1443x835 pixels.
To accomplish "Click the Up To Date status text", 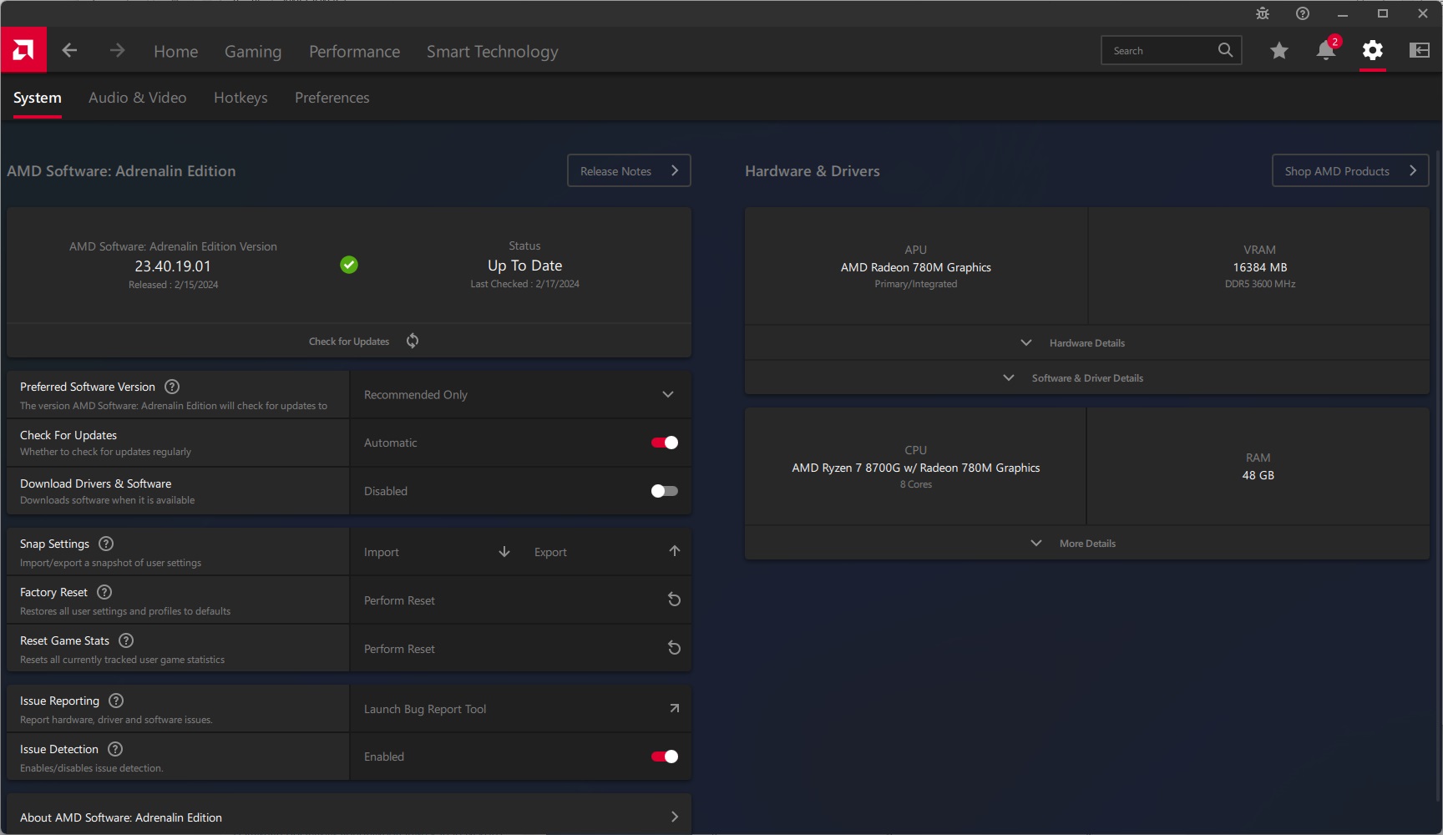I will [x=524, y=265].
